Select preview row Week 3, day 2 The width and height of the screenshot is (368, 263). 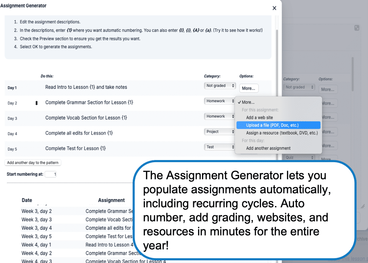78,211
